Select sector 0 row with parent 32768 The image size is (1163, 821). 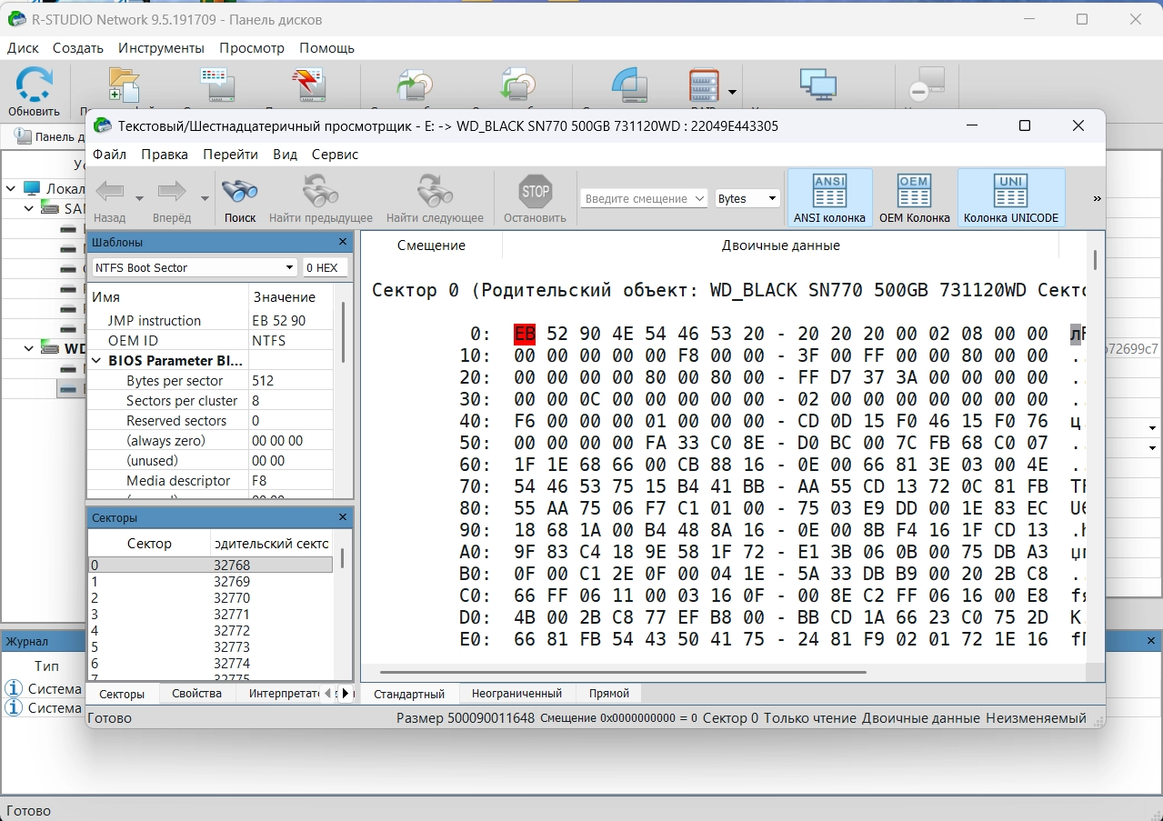(x=210, y=566)
